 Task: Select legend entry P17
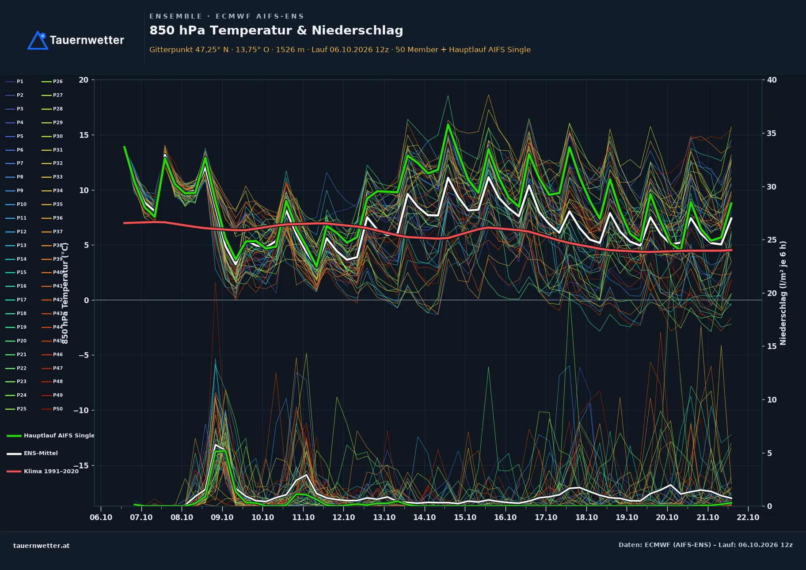16,300
